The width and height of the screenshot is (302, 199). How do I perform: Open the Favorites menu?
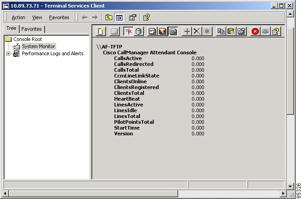(x=59, y=17)
